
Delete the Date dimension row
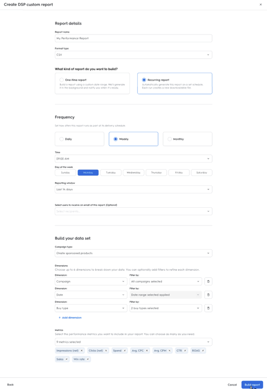point(208,295)
